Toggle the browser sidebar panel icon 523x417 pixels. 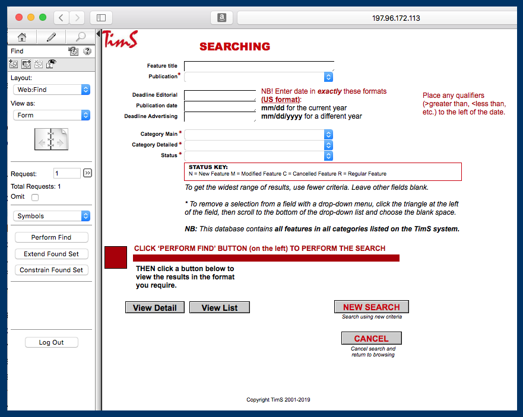[100, 17]
